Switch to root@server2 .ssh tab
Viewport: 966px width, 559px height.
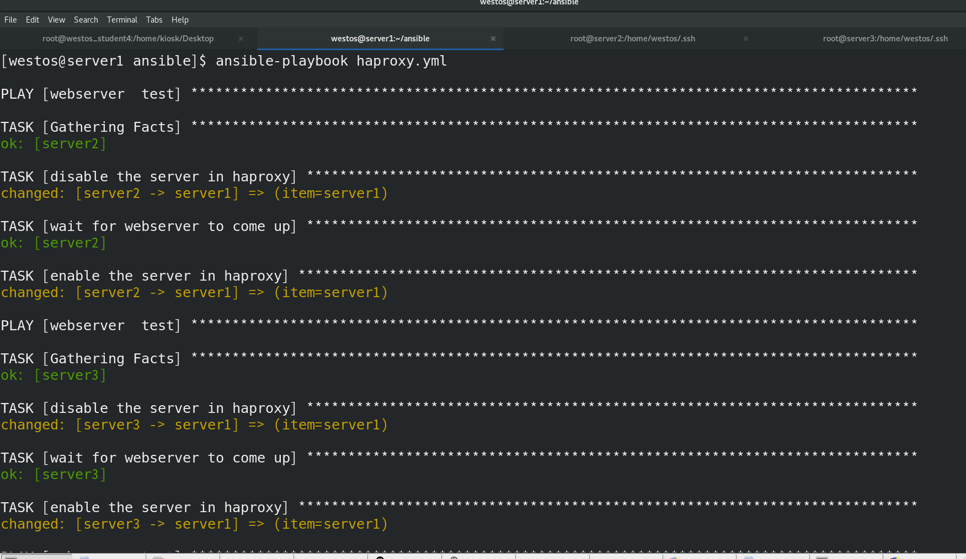pyautogui.click(x=633, y=39)
